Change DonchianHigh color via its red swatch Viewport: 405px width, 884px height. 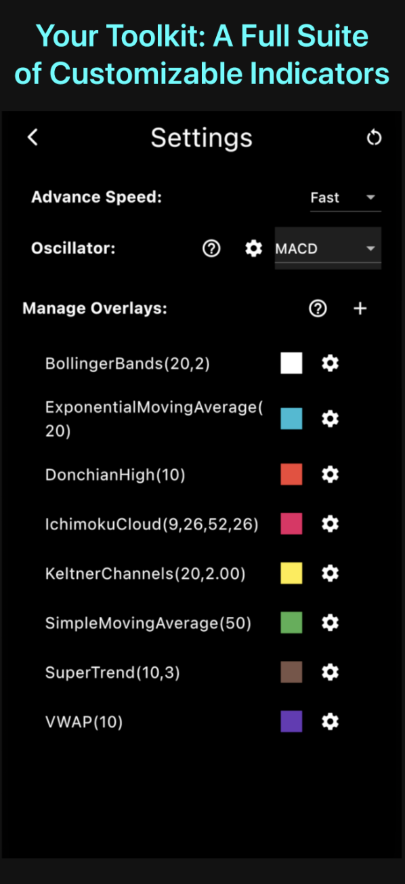pyautogui.click(x=291, y=475)
